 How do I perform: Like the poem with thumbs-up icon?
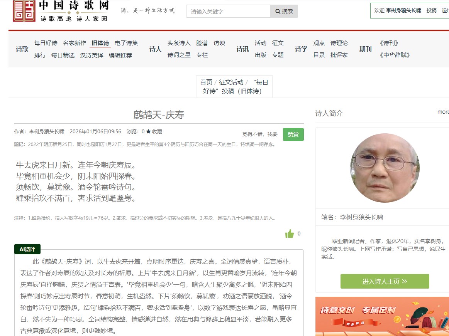pyautogui.click(x=290, y=234)
